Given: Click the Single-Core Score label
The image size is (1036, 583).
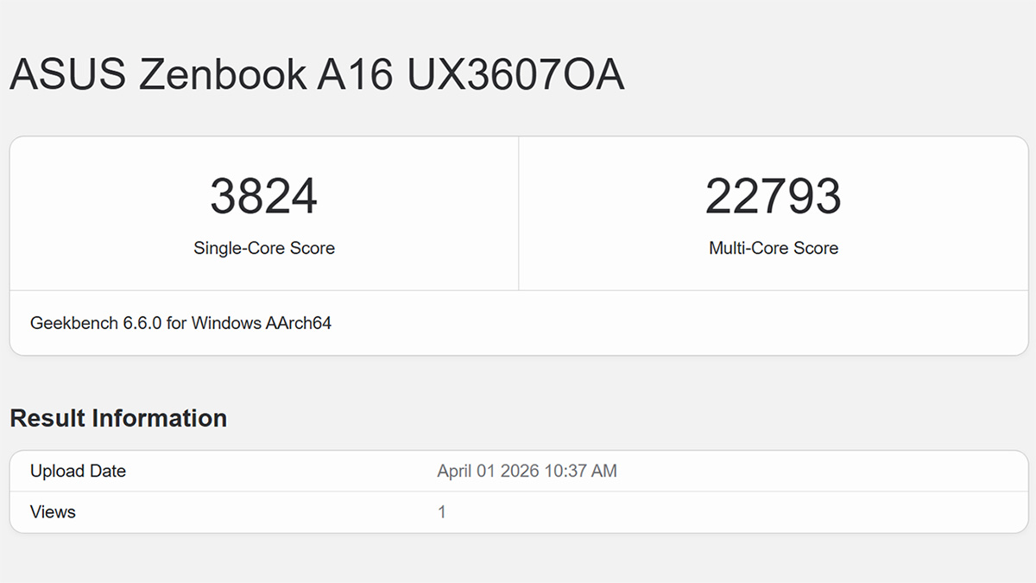Looking at the screenshot, I should pyautogui.click(x=263, y=248).
